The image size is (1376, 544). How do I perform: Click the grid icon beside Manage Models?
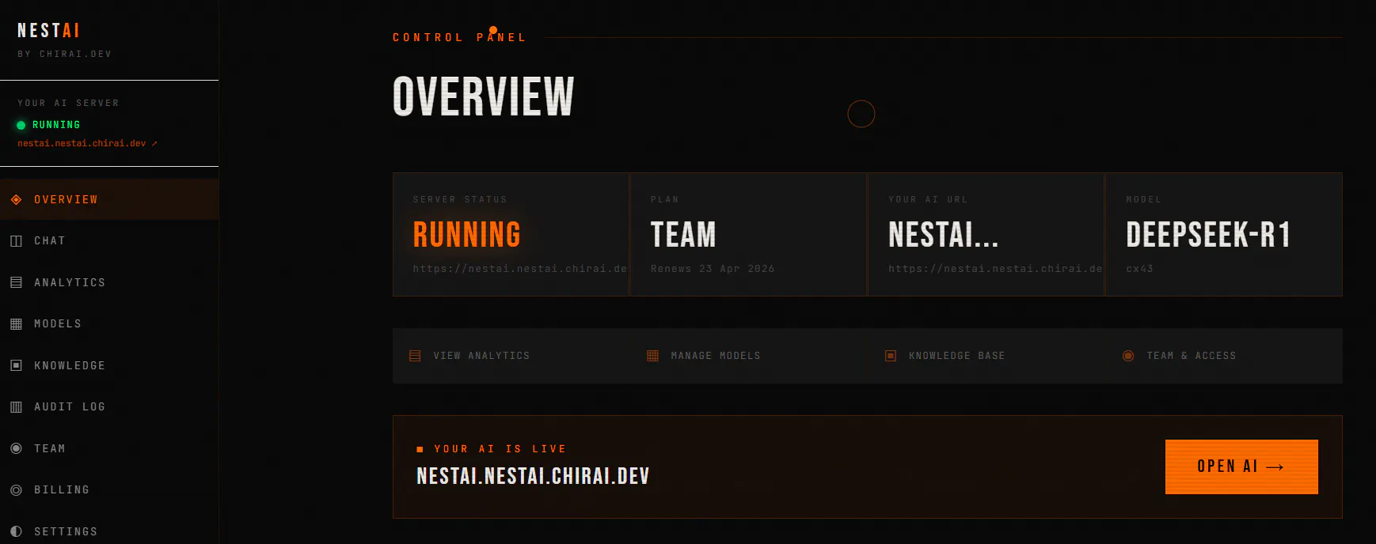coord(652,356)
